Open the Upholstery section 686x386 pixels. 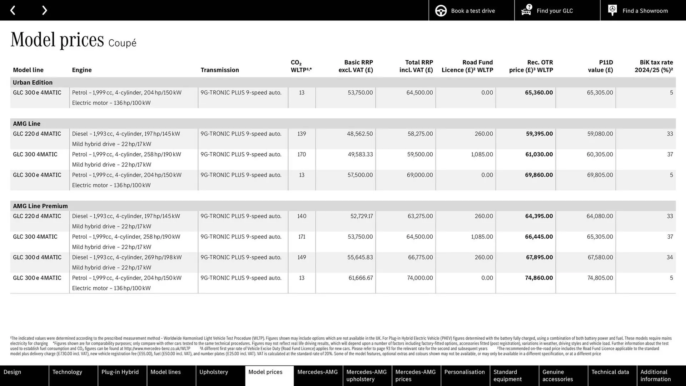click(214, 372)
